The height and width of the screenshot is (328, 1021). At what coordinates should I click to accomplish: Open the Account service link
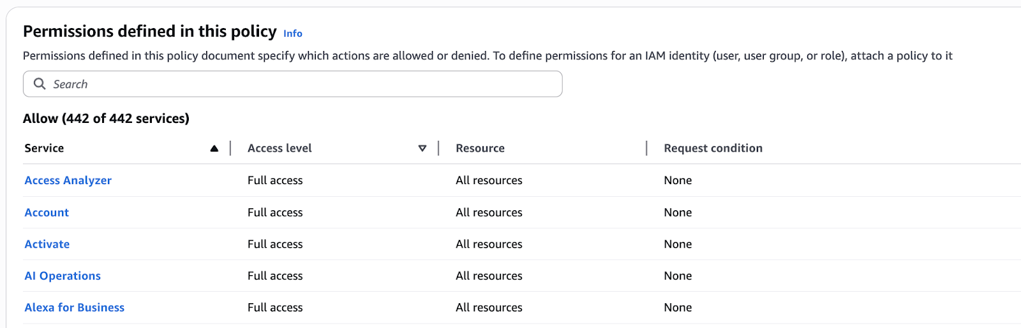[x=47, y=212]
